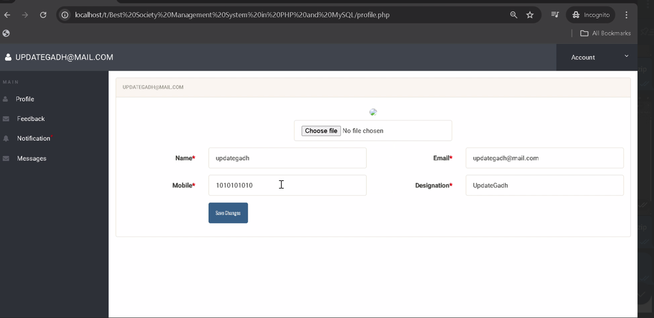Open Notification in the sidebar
Screen dimensions: 654x318
[x=34, y=138]
